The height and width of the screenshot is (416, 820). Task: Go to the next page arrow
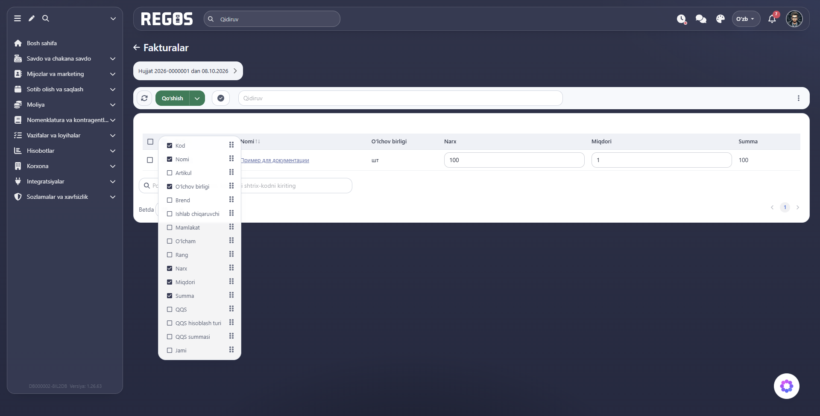[x=798, y=207]
